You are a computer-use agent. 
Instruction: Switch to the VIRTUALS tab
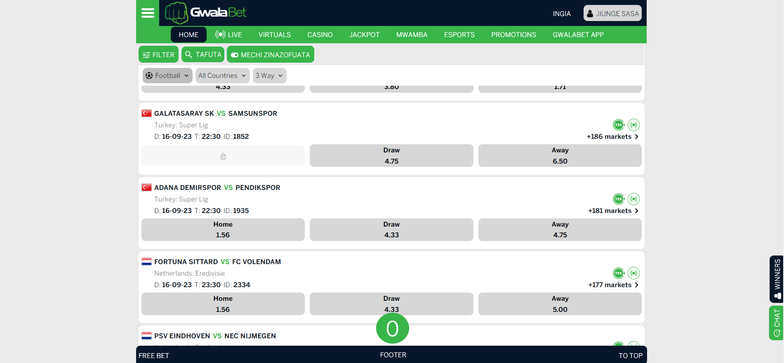275,35
